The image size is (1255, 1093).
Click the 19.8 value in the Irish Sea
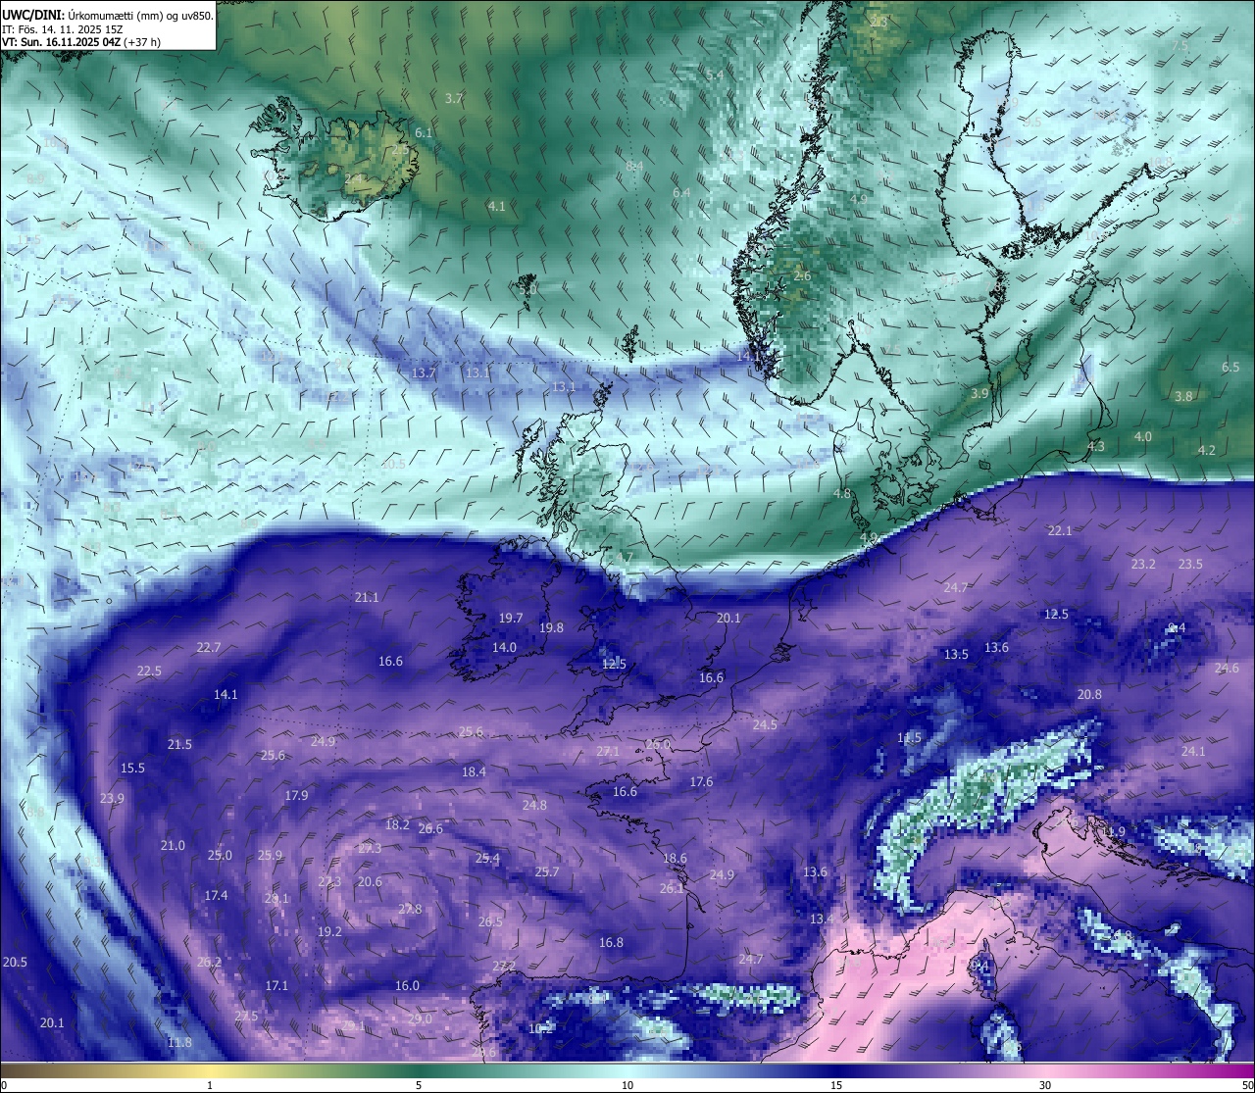(x=551, y=628)
